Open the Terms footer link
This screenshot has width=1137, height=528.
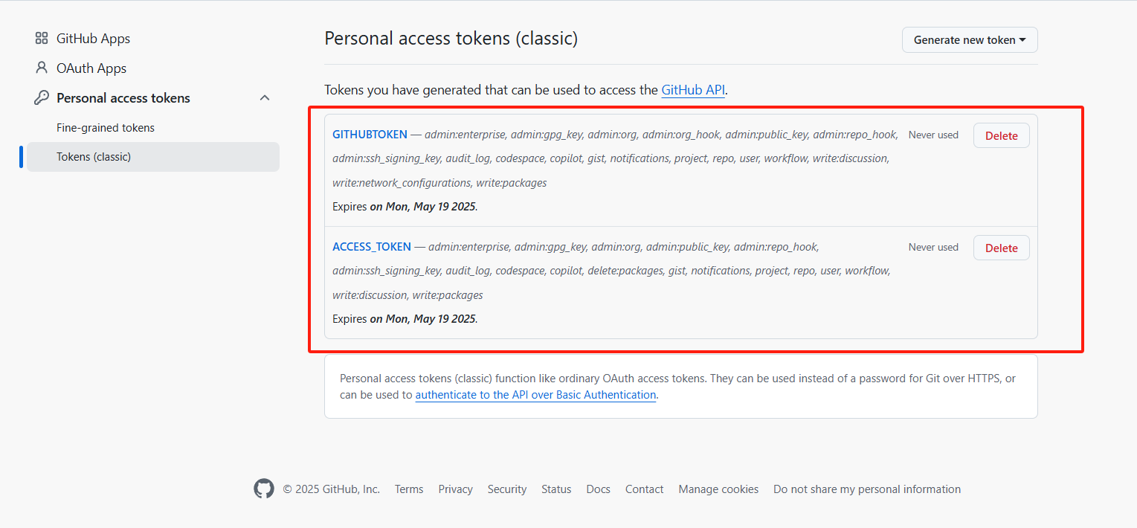click(409, 489)
